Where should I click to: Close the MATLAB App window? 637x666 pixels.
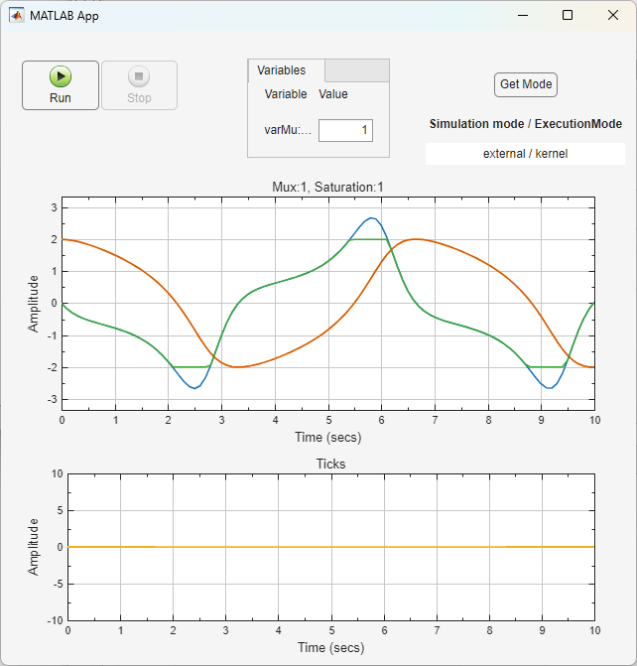pyautogui.click(x=613, y=15)
